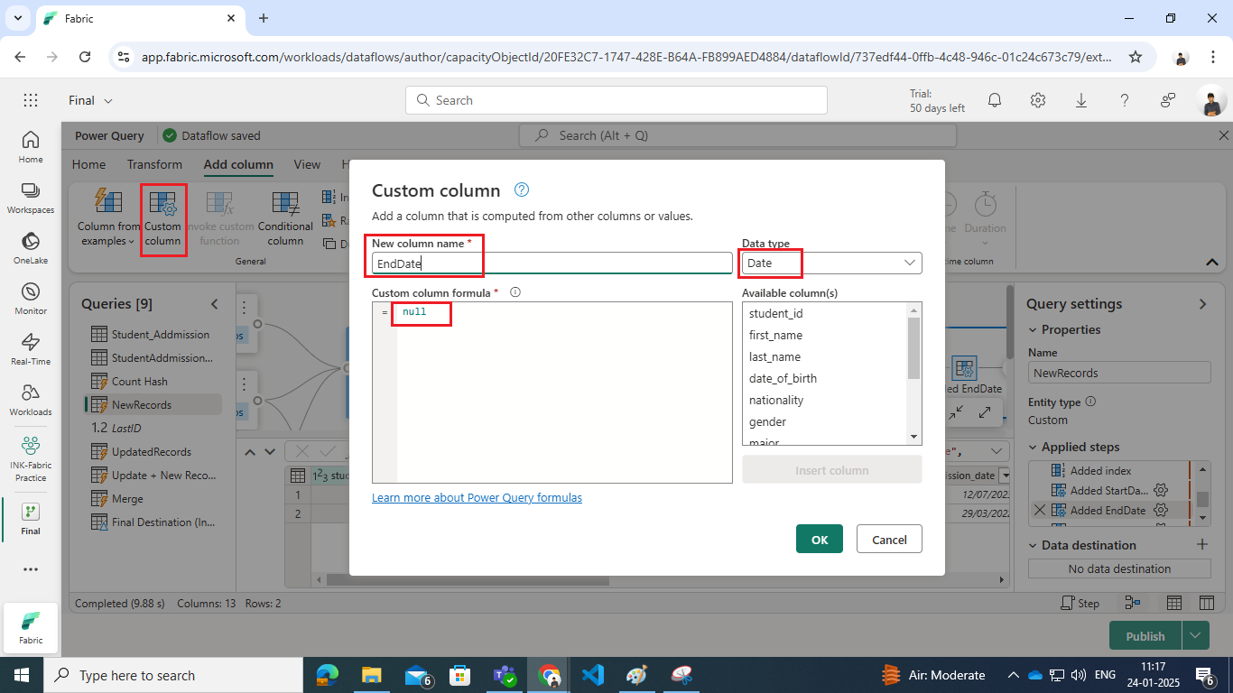Click the Fabric Search box
1233x693 pixels.
tap(616, 100)
